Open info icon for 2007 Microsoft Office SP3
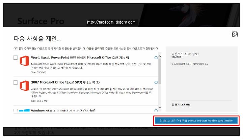Screen dimensions: 243x139 click(x=156, y=82)
